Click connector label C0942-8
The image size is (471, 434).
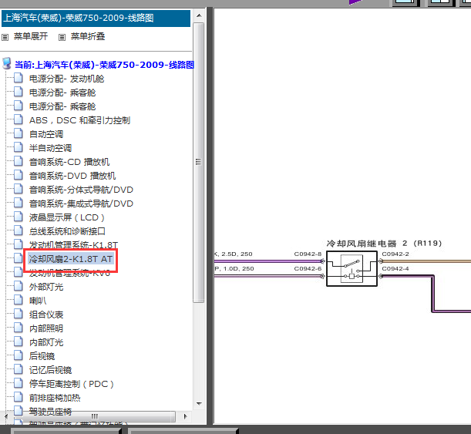pos(308,254)
